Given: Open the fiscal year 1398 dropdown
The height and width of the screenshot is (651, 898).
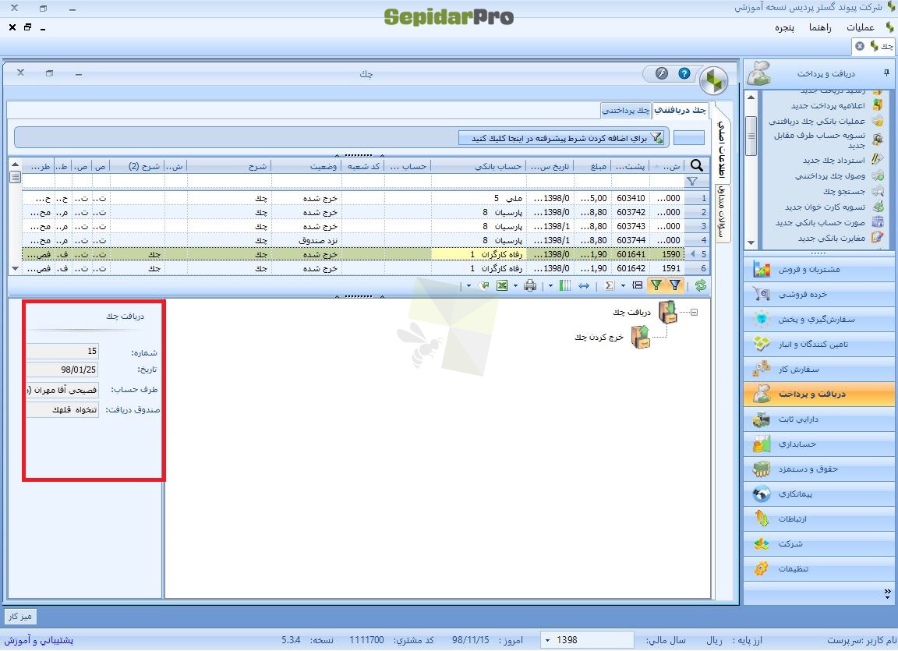Looking at the screenshot, I should tap(548, 640).
